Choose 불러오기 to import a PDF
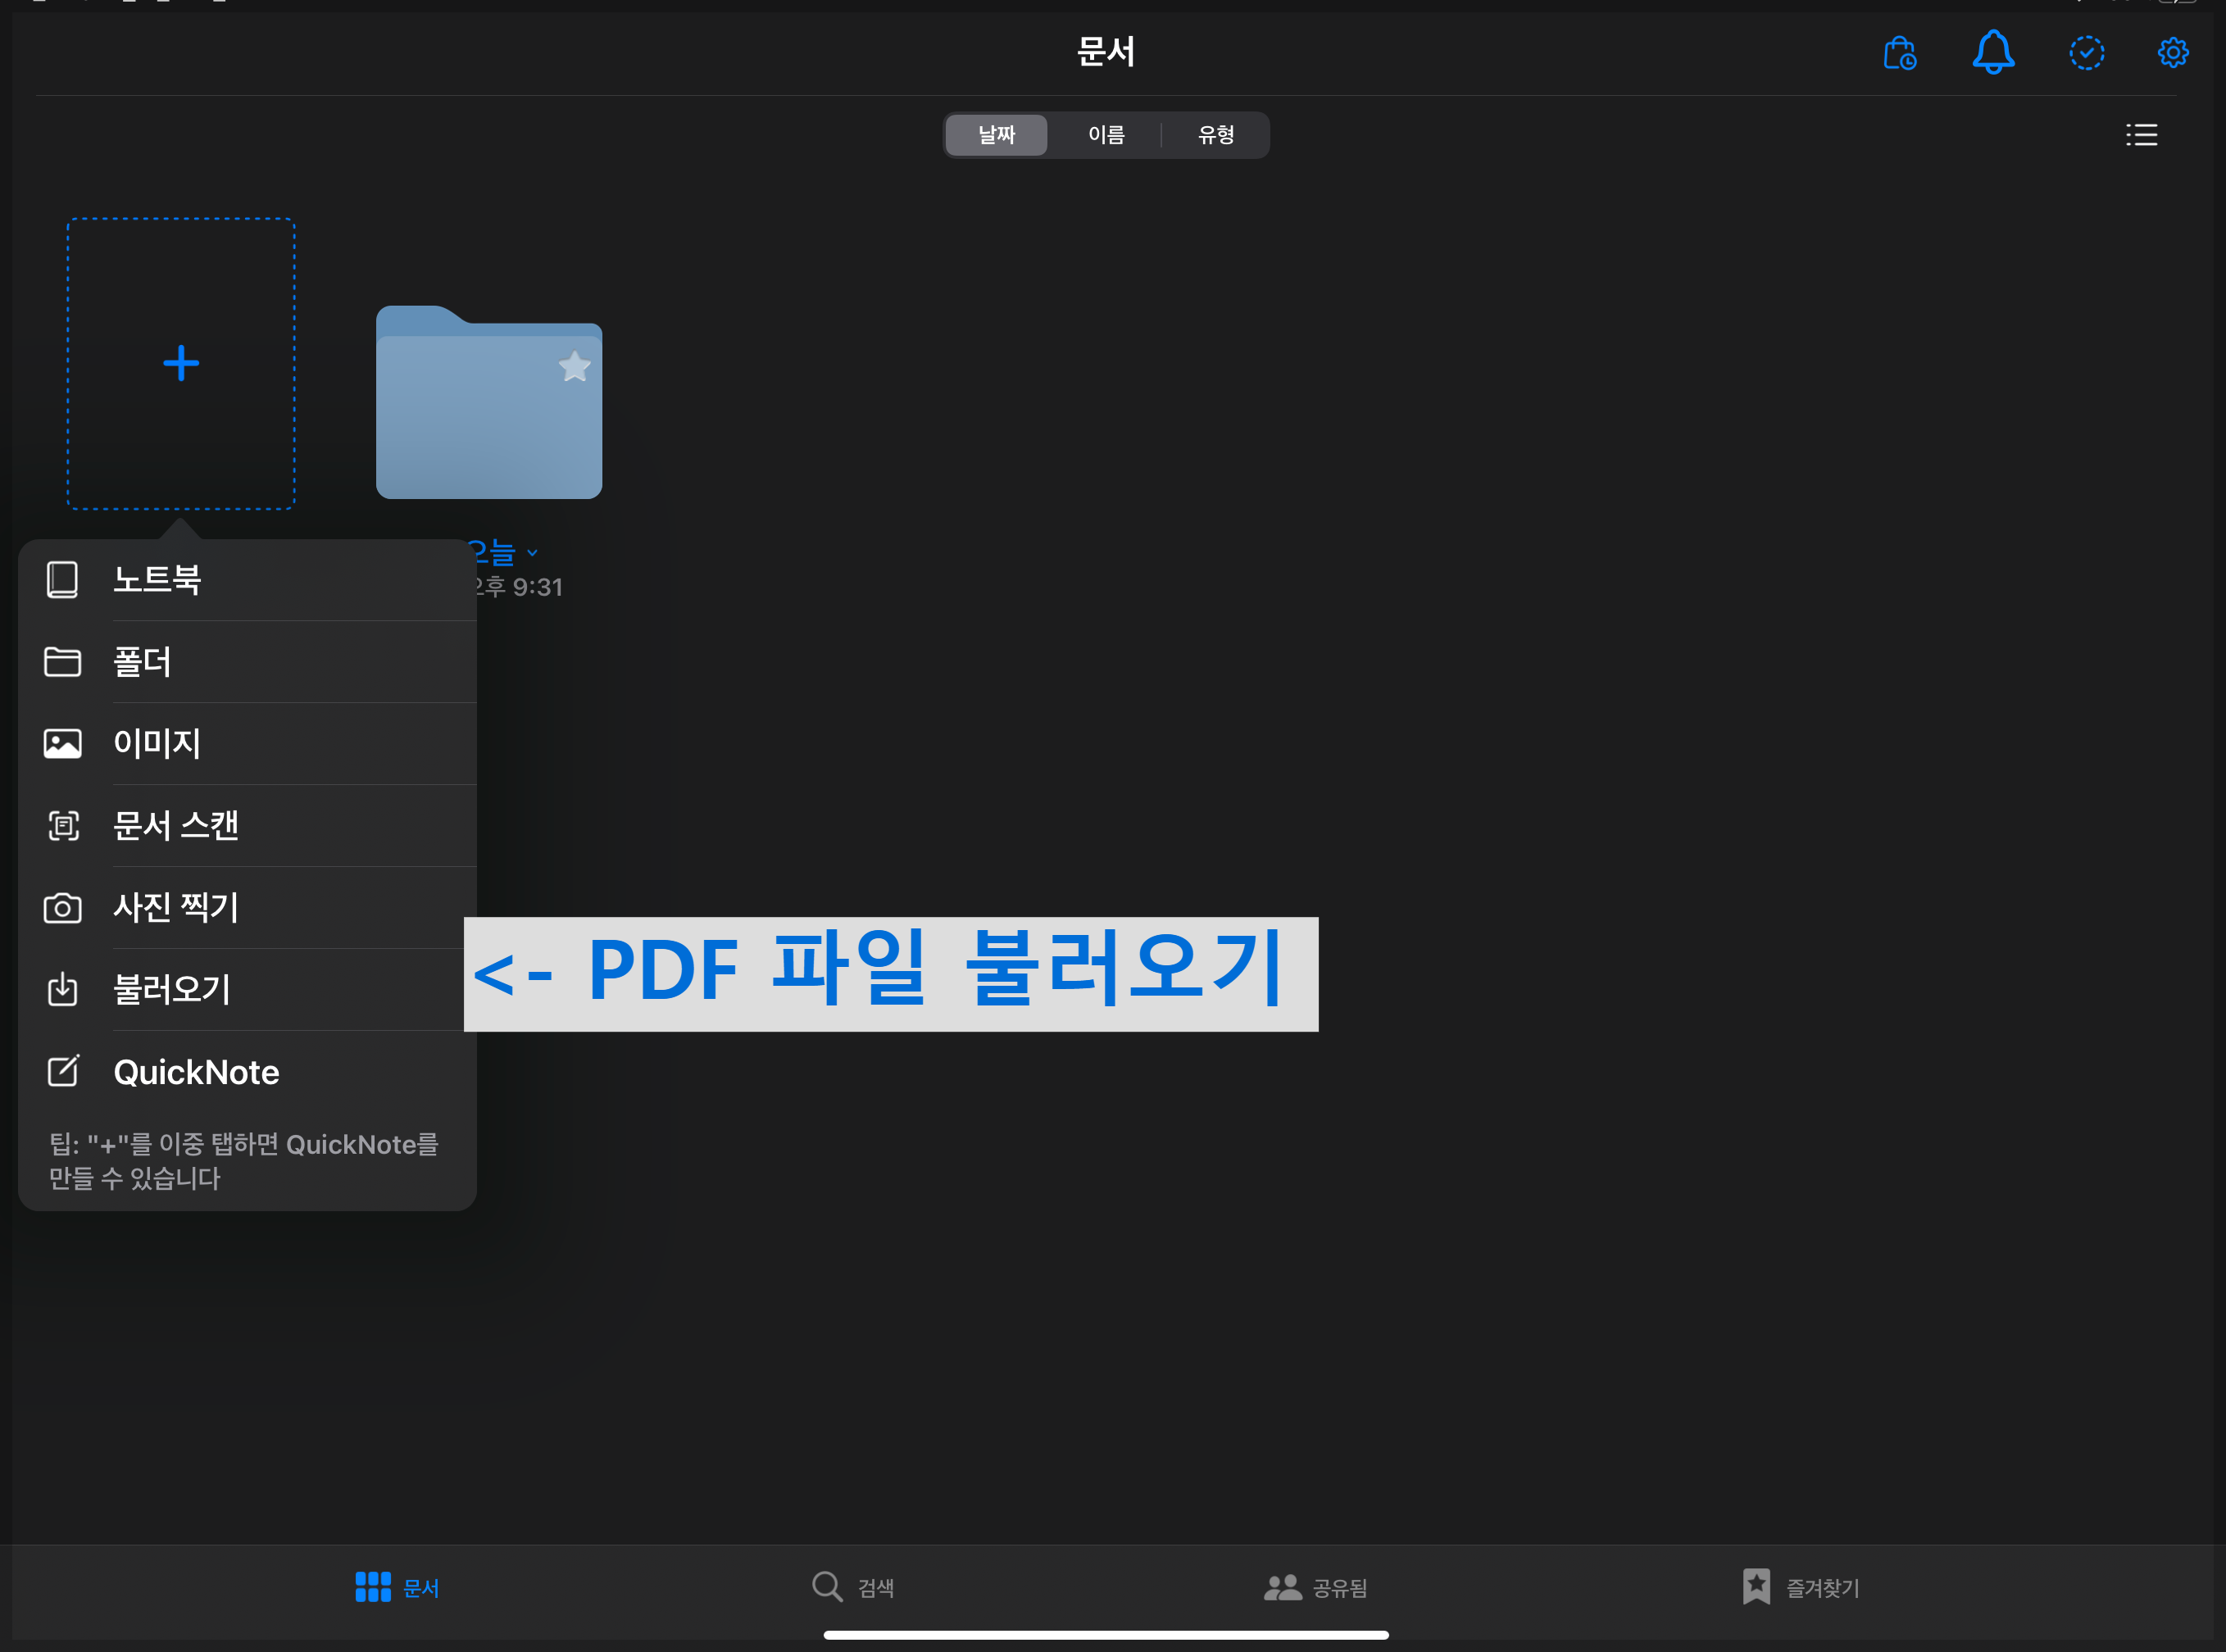This screenshot has width=2226, height=1652. 247,990
